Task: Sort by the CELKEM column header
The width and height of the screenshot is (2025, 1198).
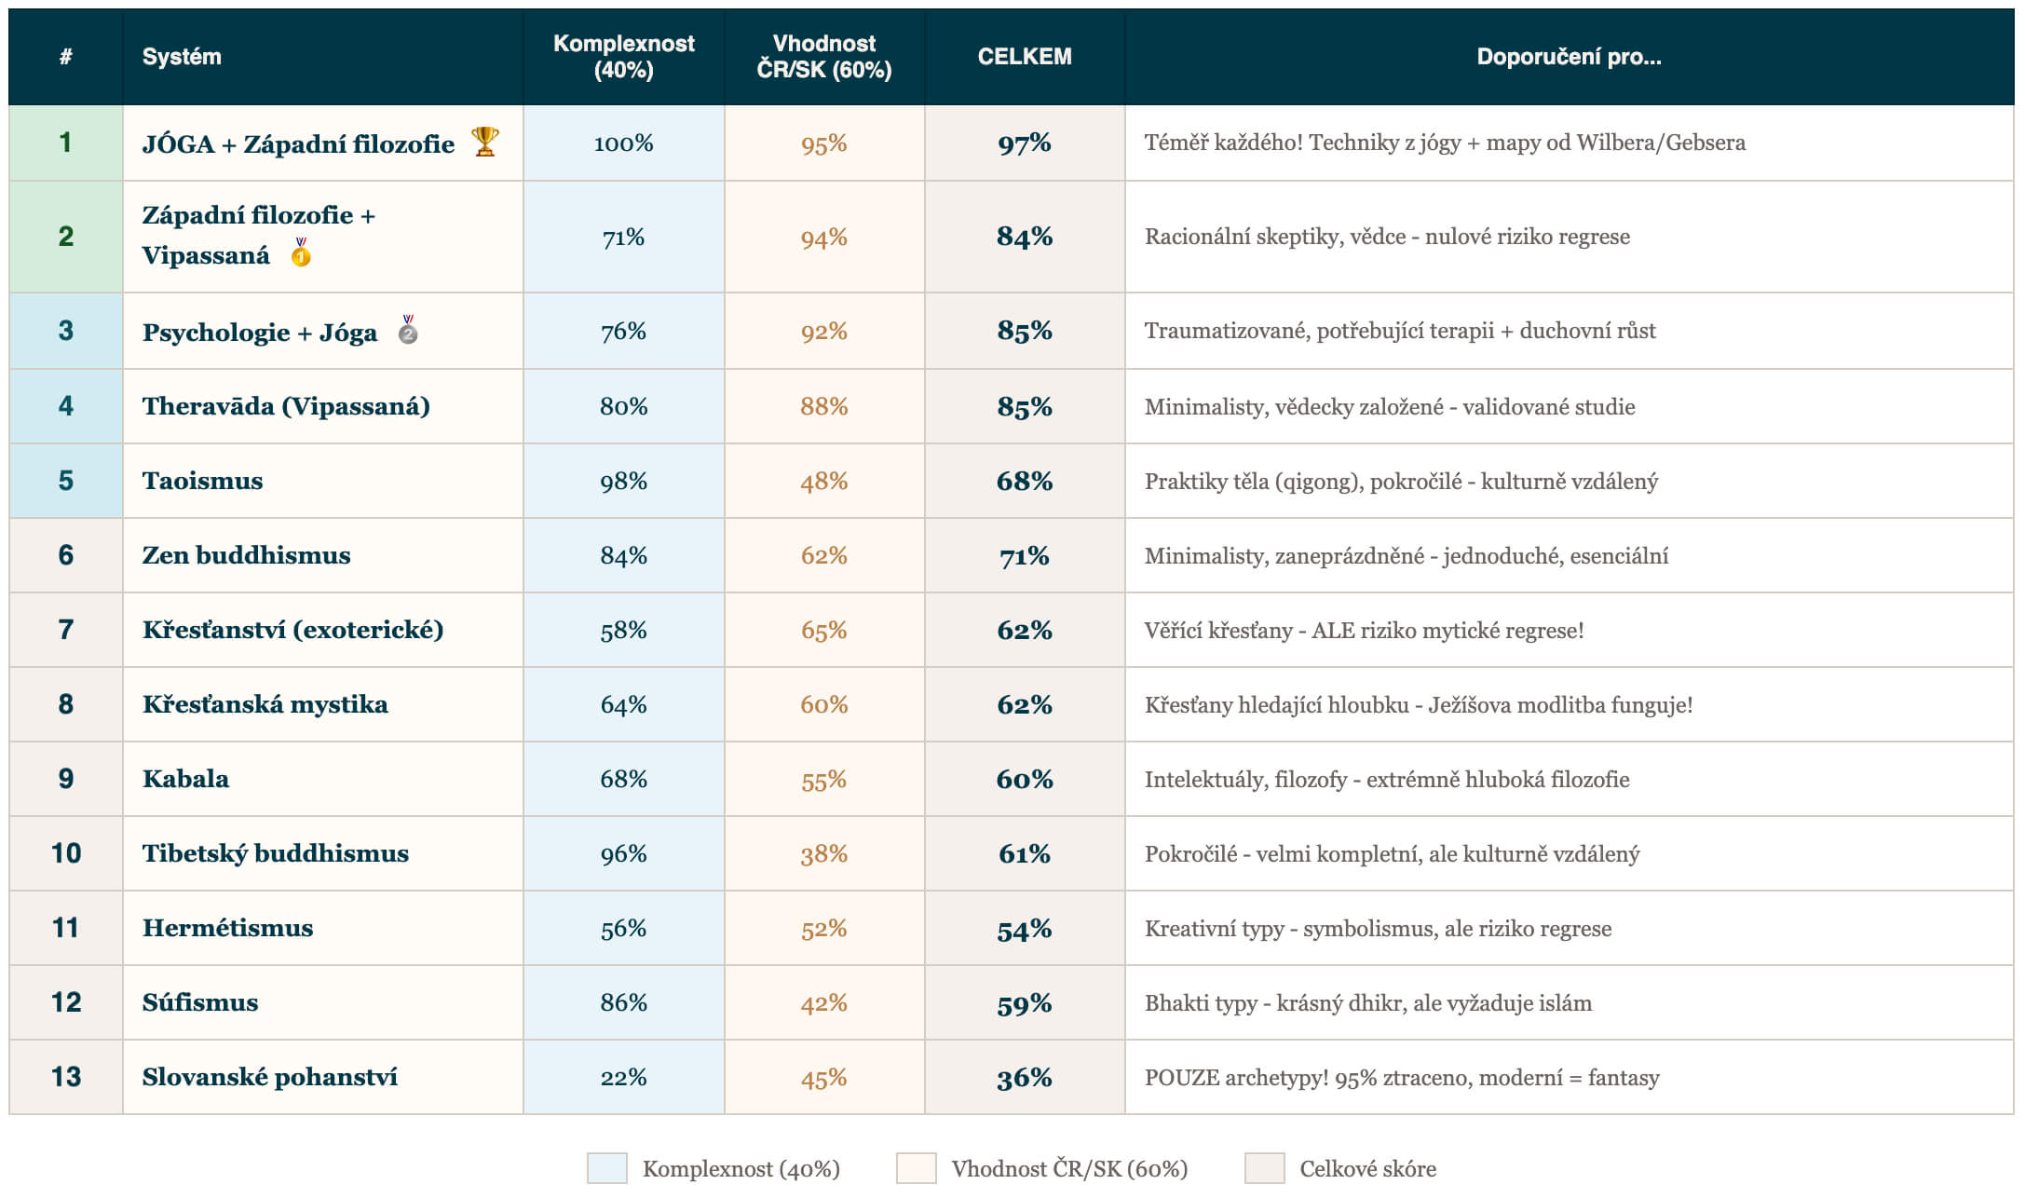Action: pos(1024,57)
